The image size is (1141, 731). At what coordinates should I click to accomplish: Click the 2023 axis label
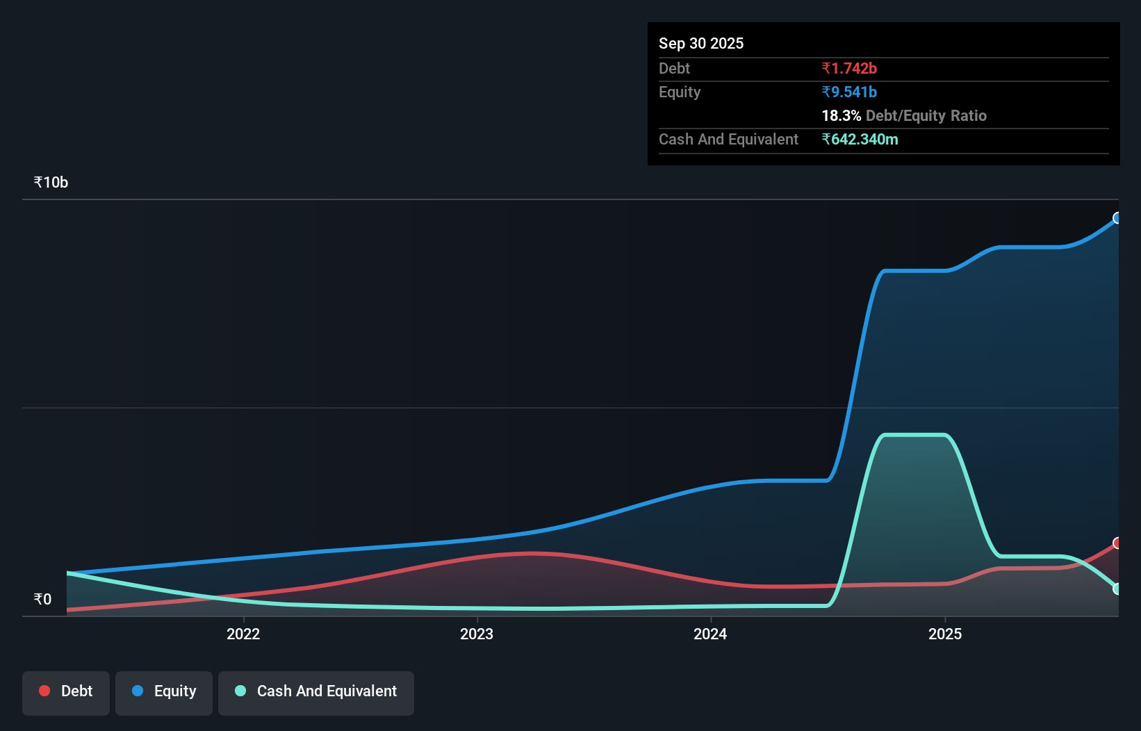point(477,634)
